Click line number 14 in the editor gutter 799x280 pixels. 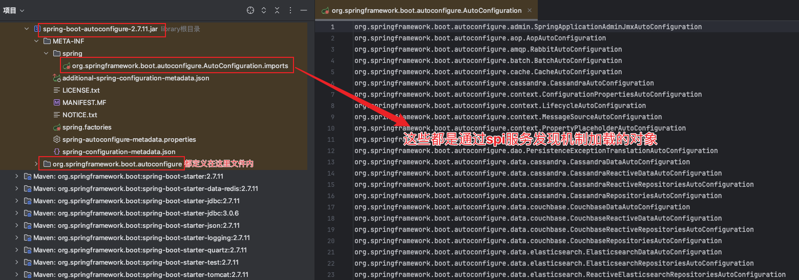click(x=331, y=173)
